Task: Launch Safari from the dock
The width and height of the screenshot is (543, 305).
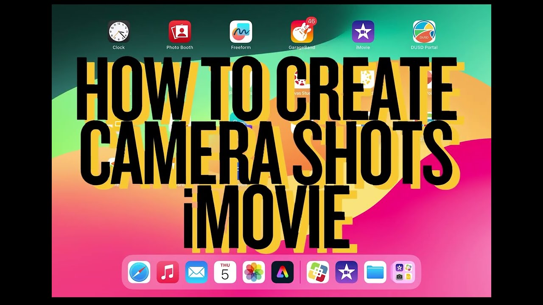Action: coord(139,272)
